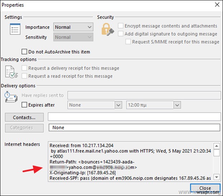The image size is (223, 196).
Task: Click the Categories field showing None
Action: (134, 128)
